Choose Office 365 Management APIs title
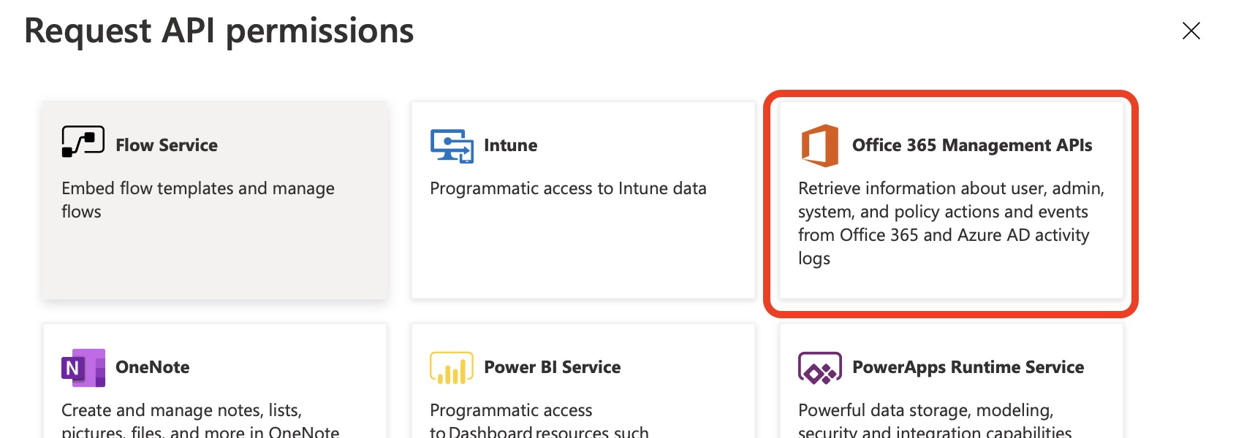1244x438 pixels. [972, 145]
